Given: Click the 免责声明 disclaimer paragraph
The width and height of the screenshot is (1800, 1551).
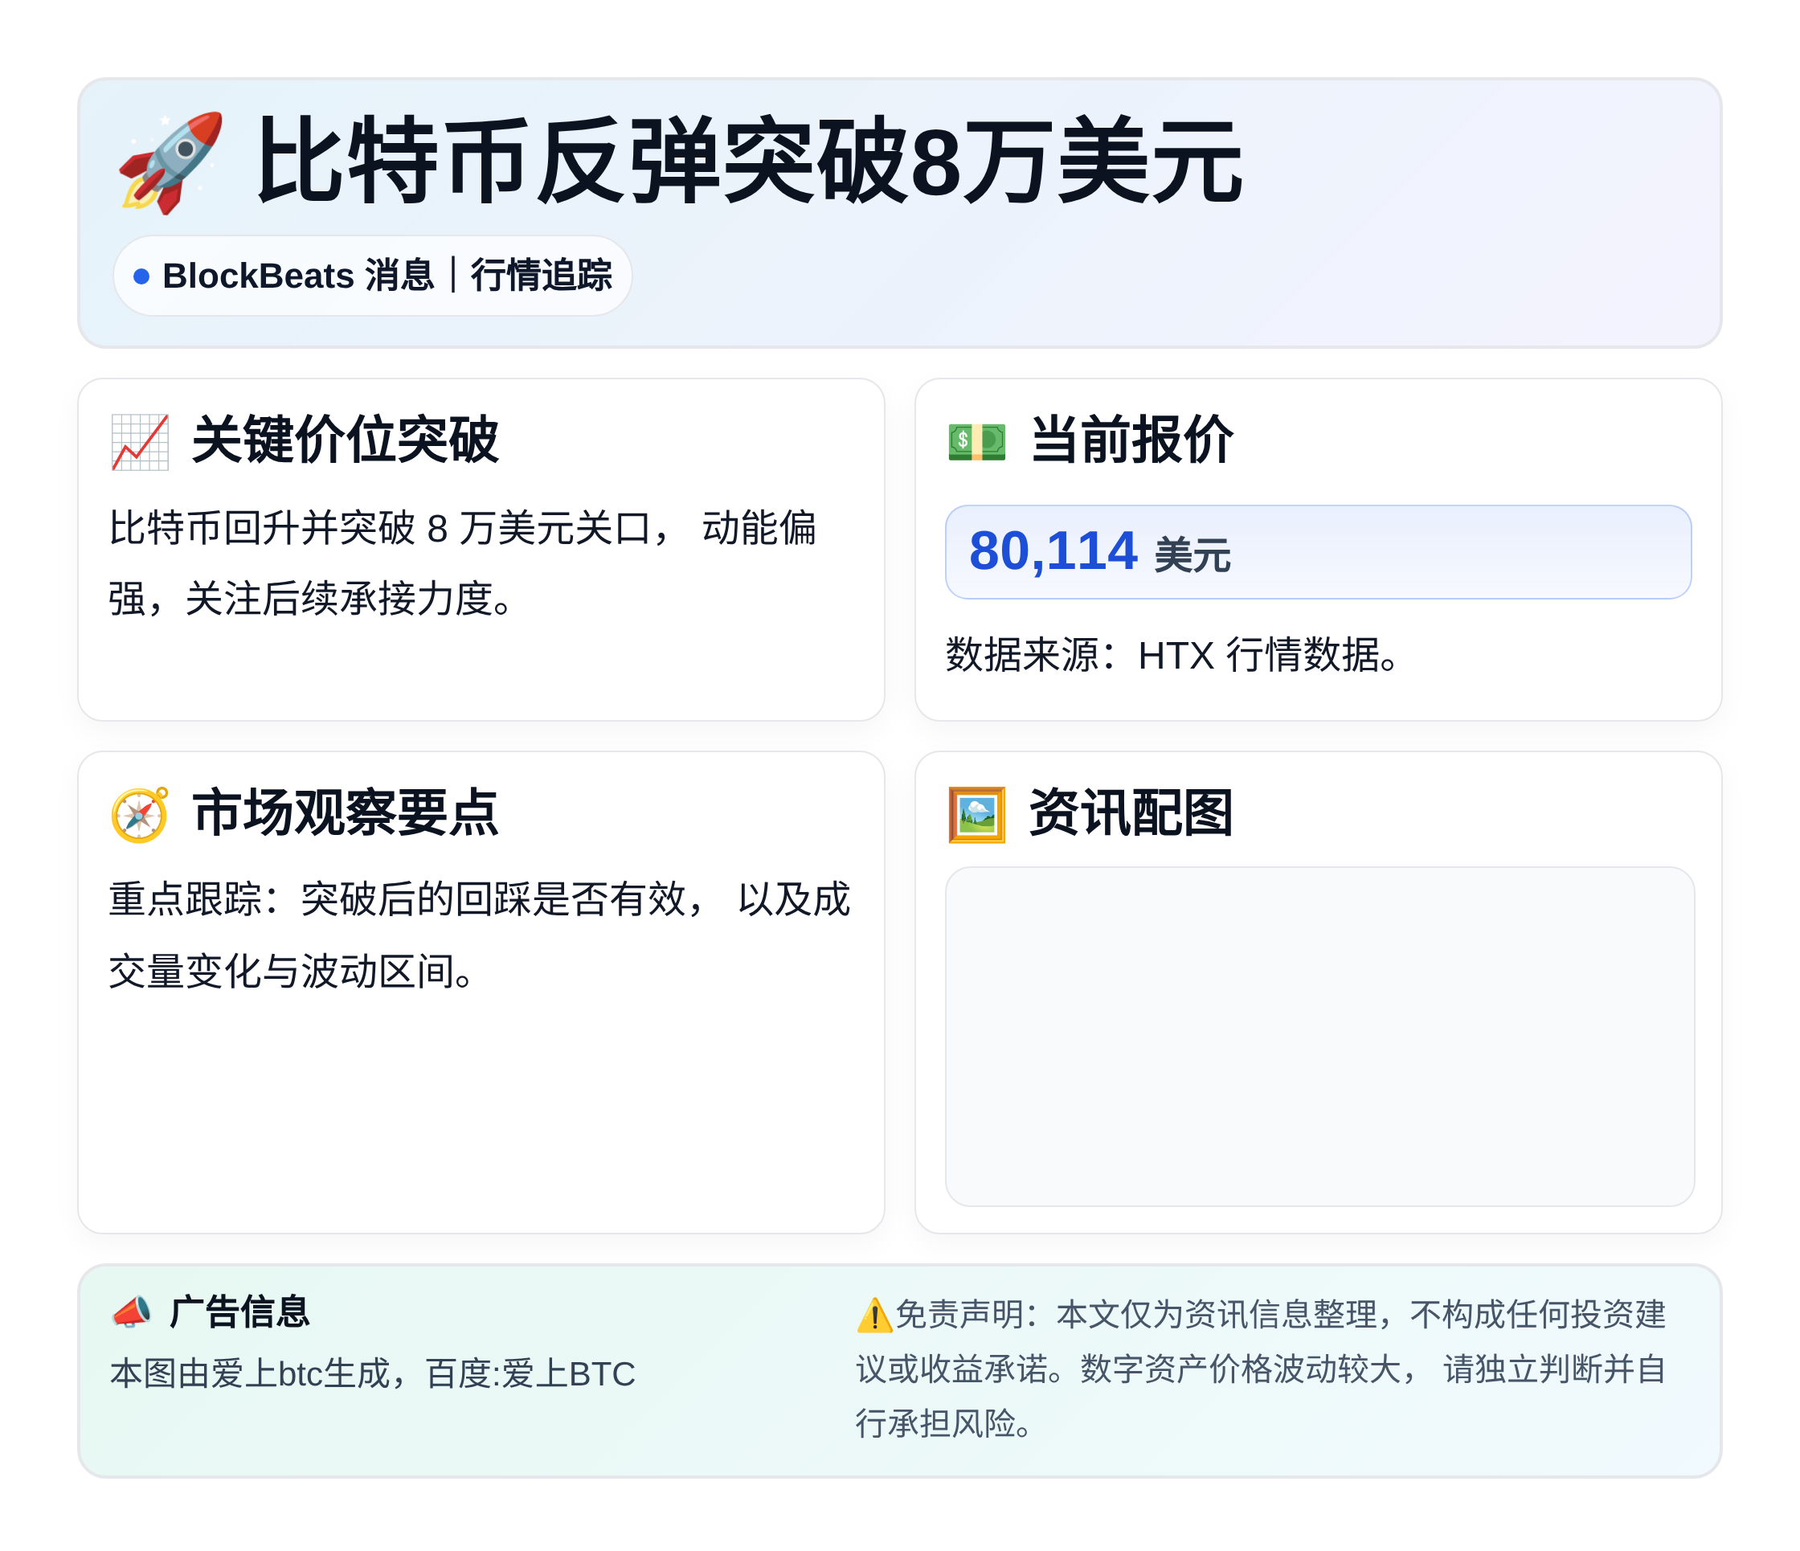Looking at the screenshot, I should 1261,1369.
